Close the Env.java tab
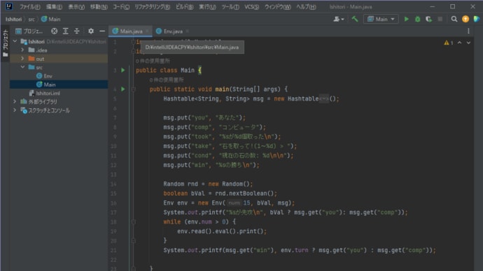This screenshot has height=271, width=483. [x=188, y=31]
